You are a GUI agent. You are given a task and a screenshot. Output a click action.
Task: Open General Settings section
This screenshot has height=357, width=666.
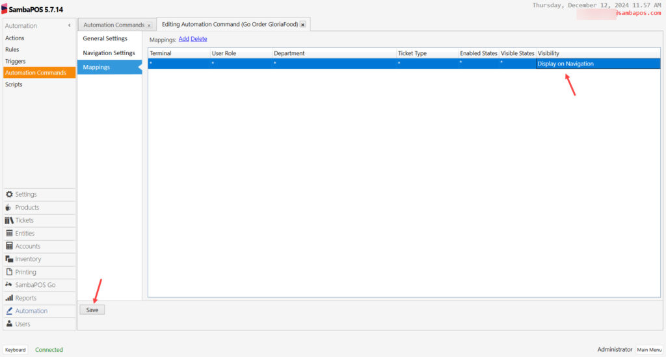tap(105, 38)
